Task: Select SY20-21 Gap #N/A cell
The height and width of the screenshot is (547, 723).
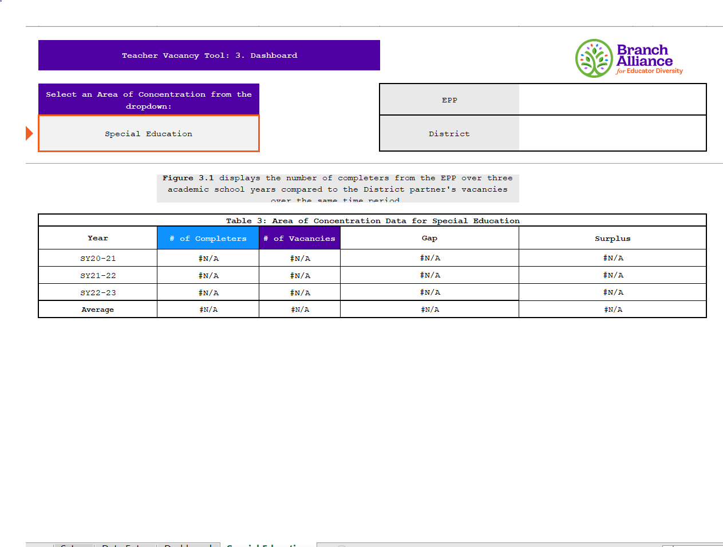Action: pos(429,258)
